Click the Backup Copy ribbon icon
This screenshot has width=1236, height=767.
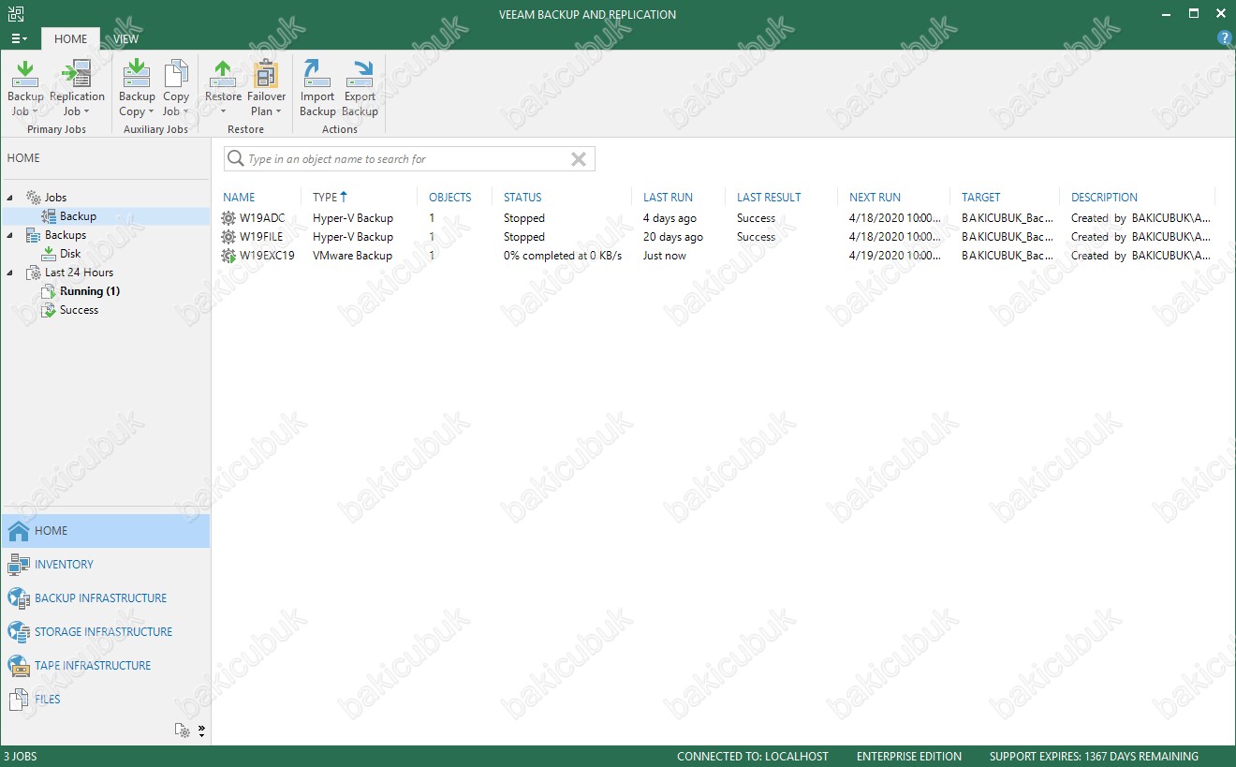(137, 73)
